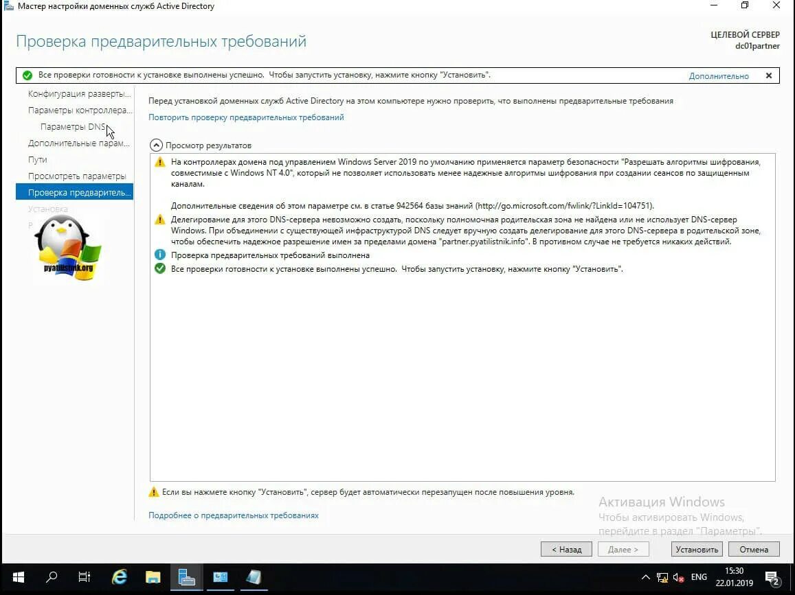The image size is (795, 595).
Task: Click text 'Проверка предварительных требований выполнена'
Action: (x=270, y=255)
